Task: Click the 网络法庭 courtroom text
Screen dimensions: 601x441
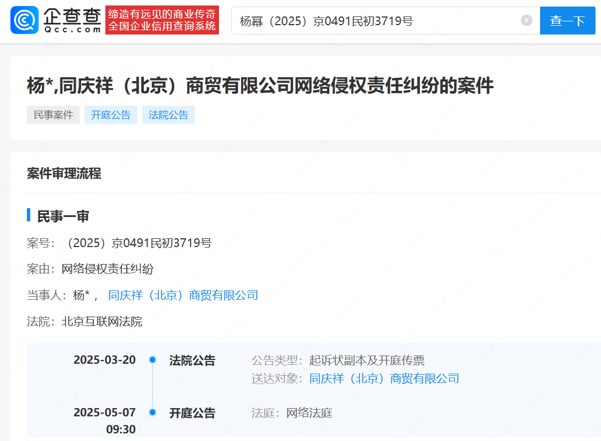Action: click(x=309, y=413)
